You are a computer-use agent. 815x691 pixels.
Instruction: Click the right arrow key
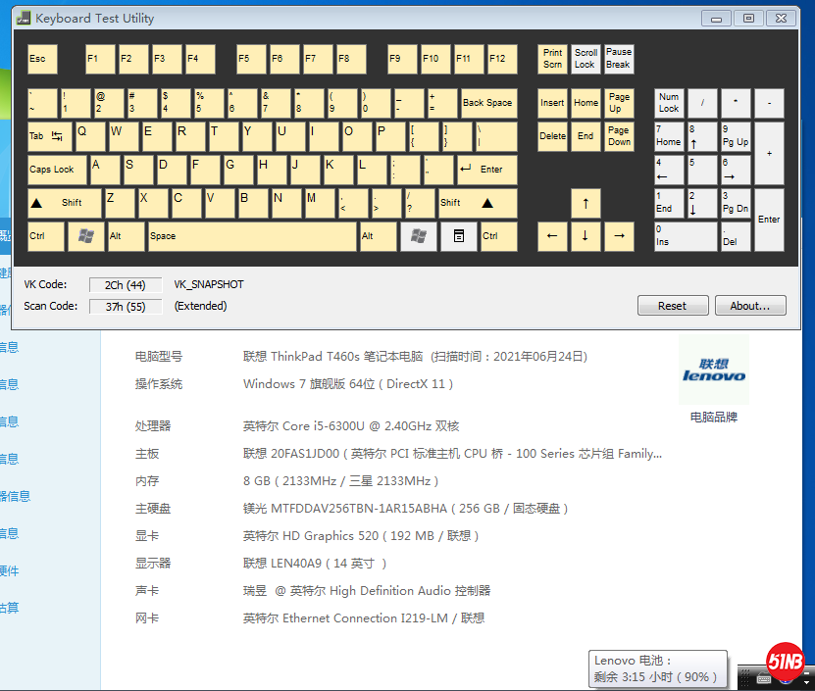click(x=619, y=236)
